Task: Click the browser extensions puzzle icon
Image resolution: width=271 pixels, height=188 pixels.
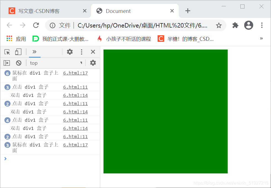Action: pos(235,25)
